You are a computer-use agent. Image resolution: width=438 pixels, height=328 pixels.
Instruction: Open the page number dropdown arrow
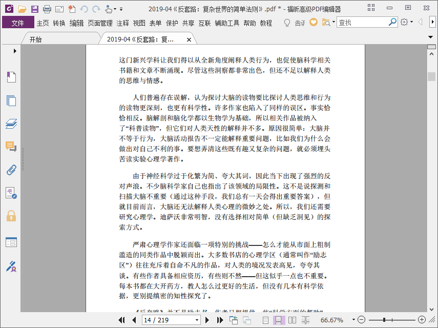tap(197, 320)
